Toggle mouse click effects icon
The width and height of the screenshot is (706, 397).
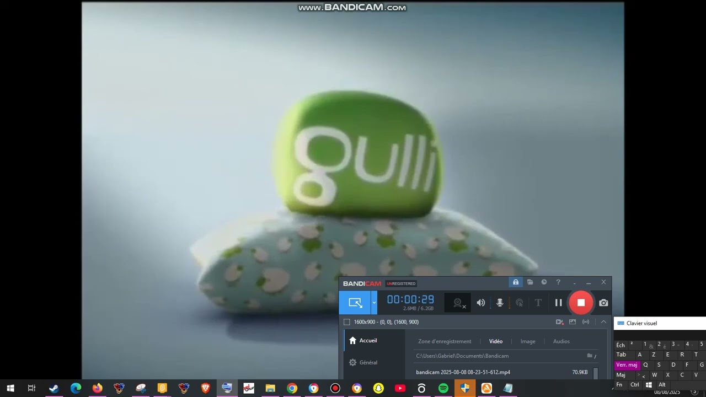point(519,303)
